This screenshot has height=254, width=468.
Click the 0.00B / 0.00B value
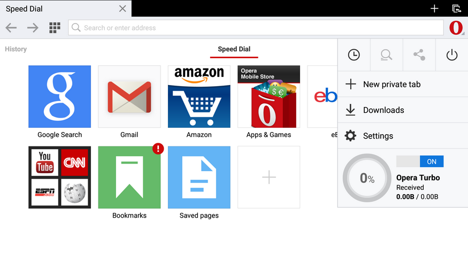click(417, 197)
